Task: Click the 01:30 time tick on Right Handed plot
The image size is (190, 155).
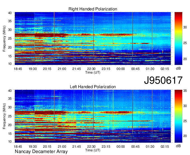Action: tap(150, 69)
